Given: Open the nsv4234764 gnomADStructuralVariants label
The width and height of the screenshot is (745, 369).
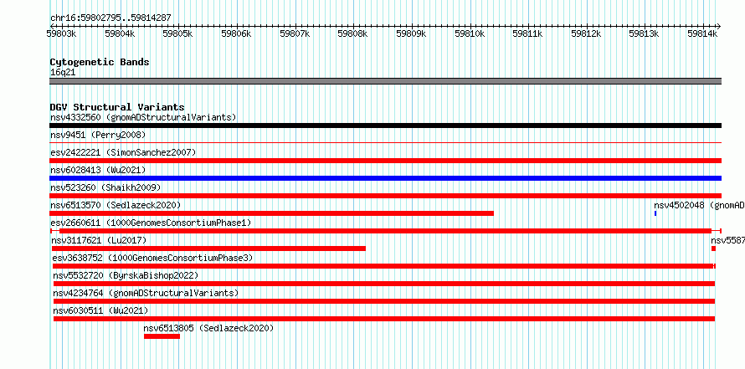Looking at the screenshot, I should (146, 293).
